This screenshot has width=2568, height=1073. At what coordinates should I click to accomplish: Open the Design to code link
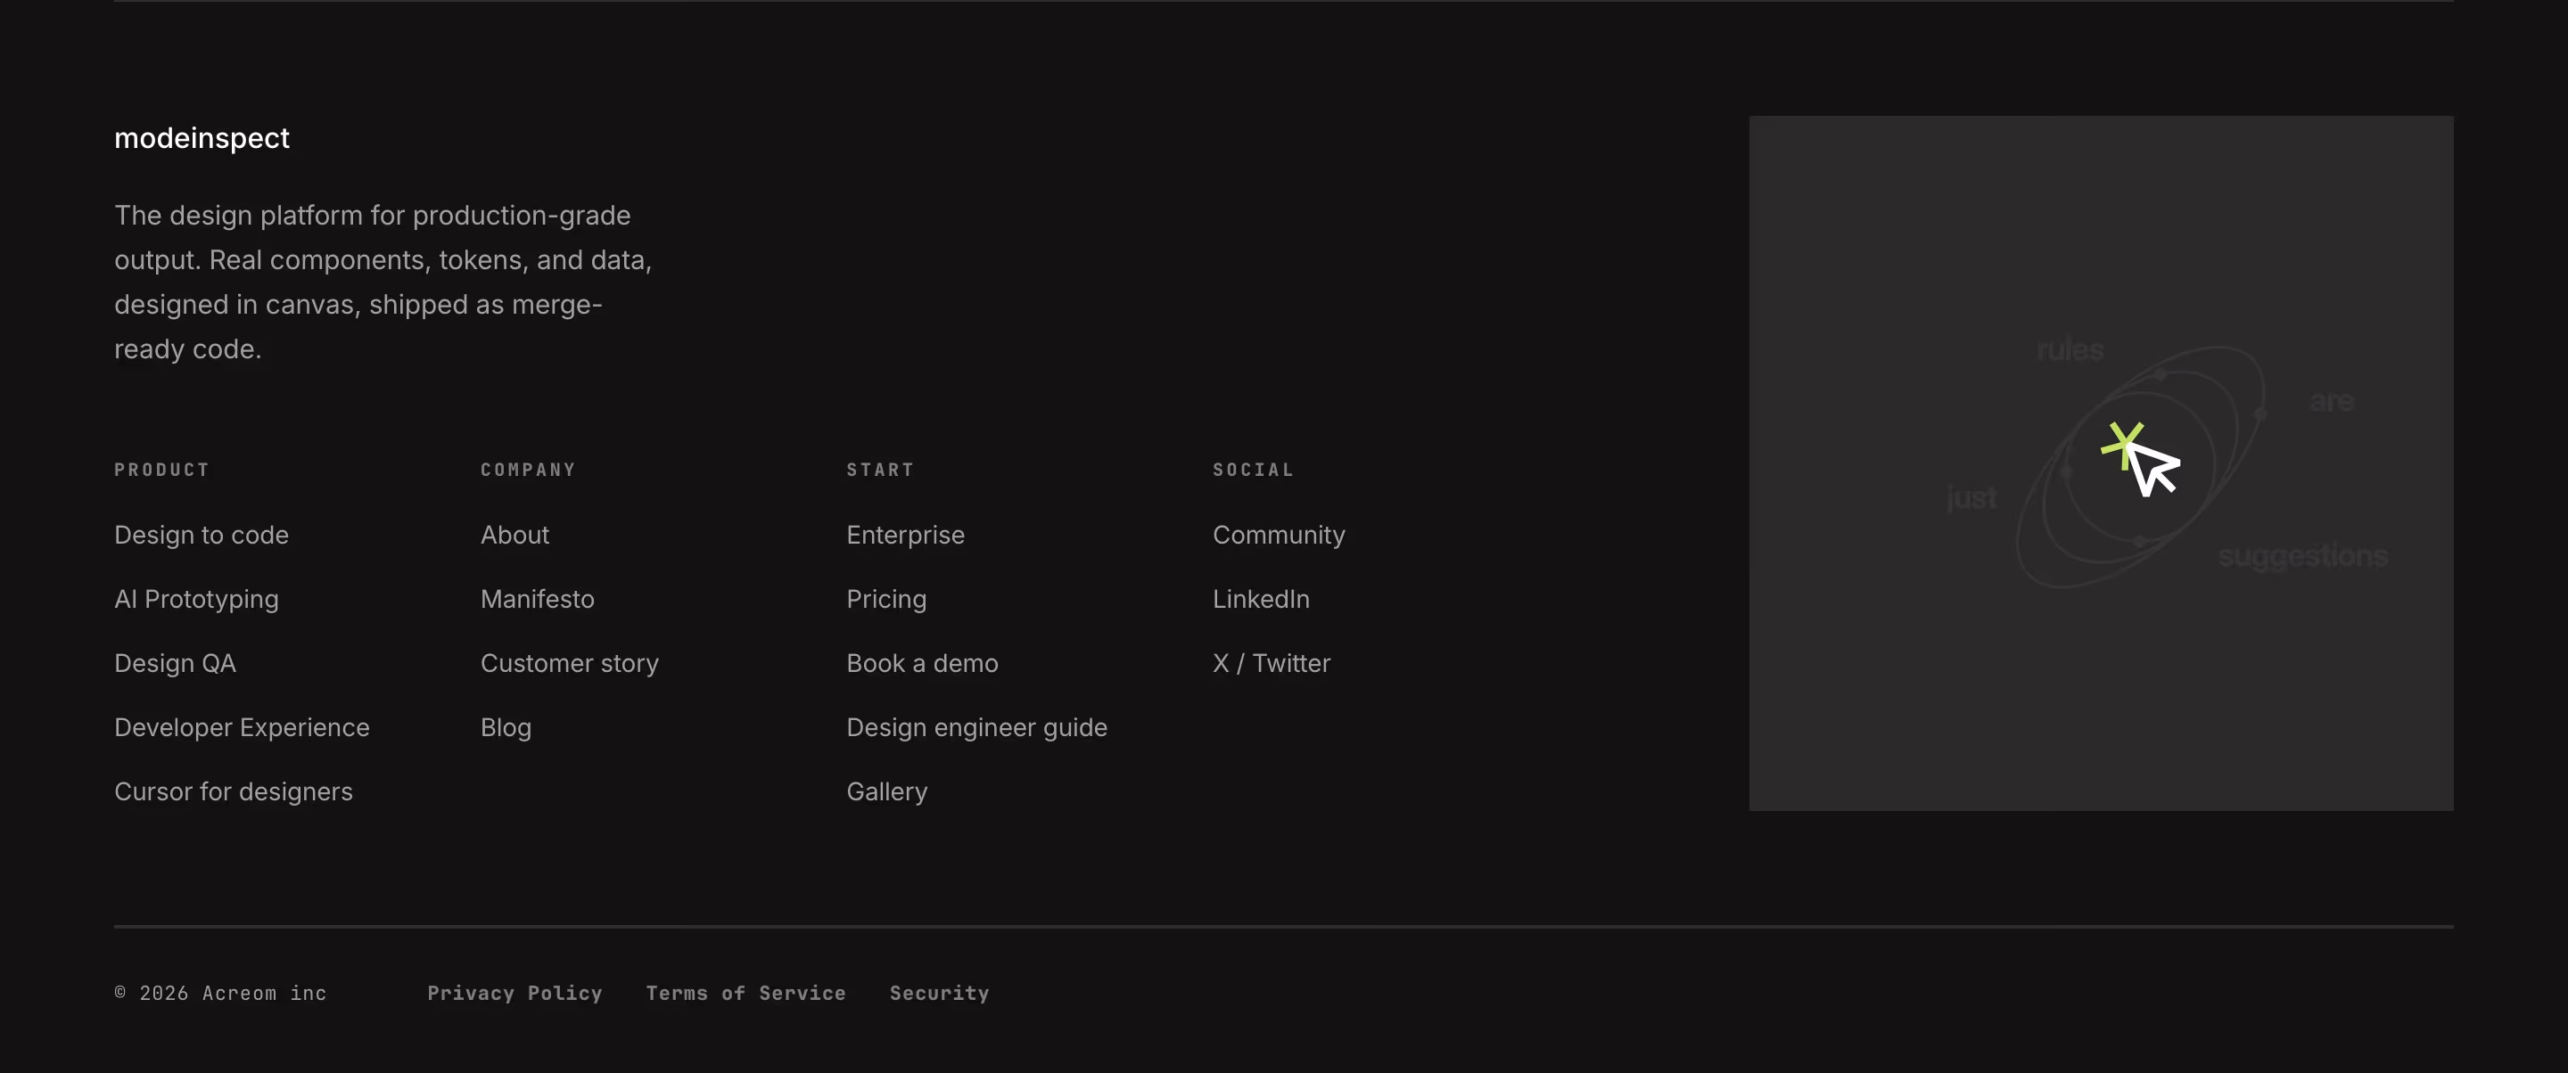(x=202, y=535)
